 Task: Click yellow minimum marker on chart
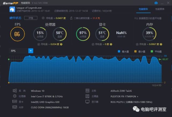[9, 83]
